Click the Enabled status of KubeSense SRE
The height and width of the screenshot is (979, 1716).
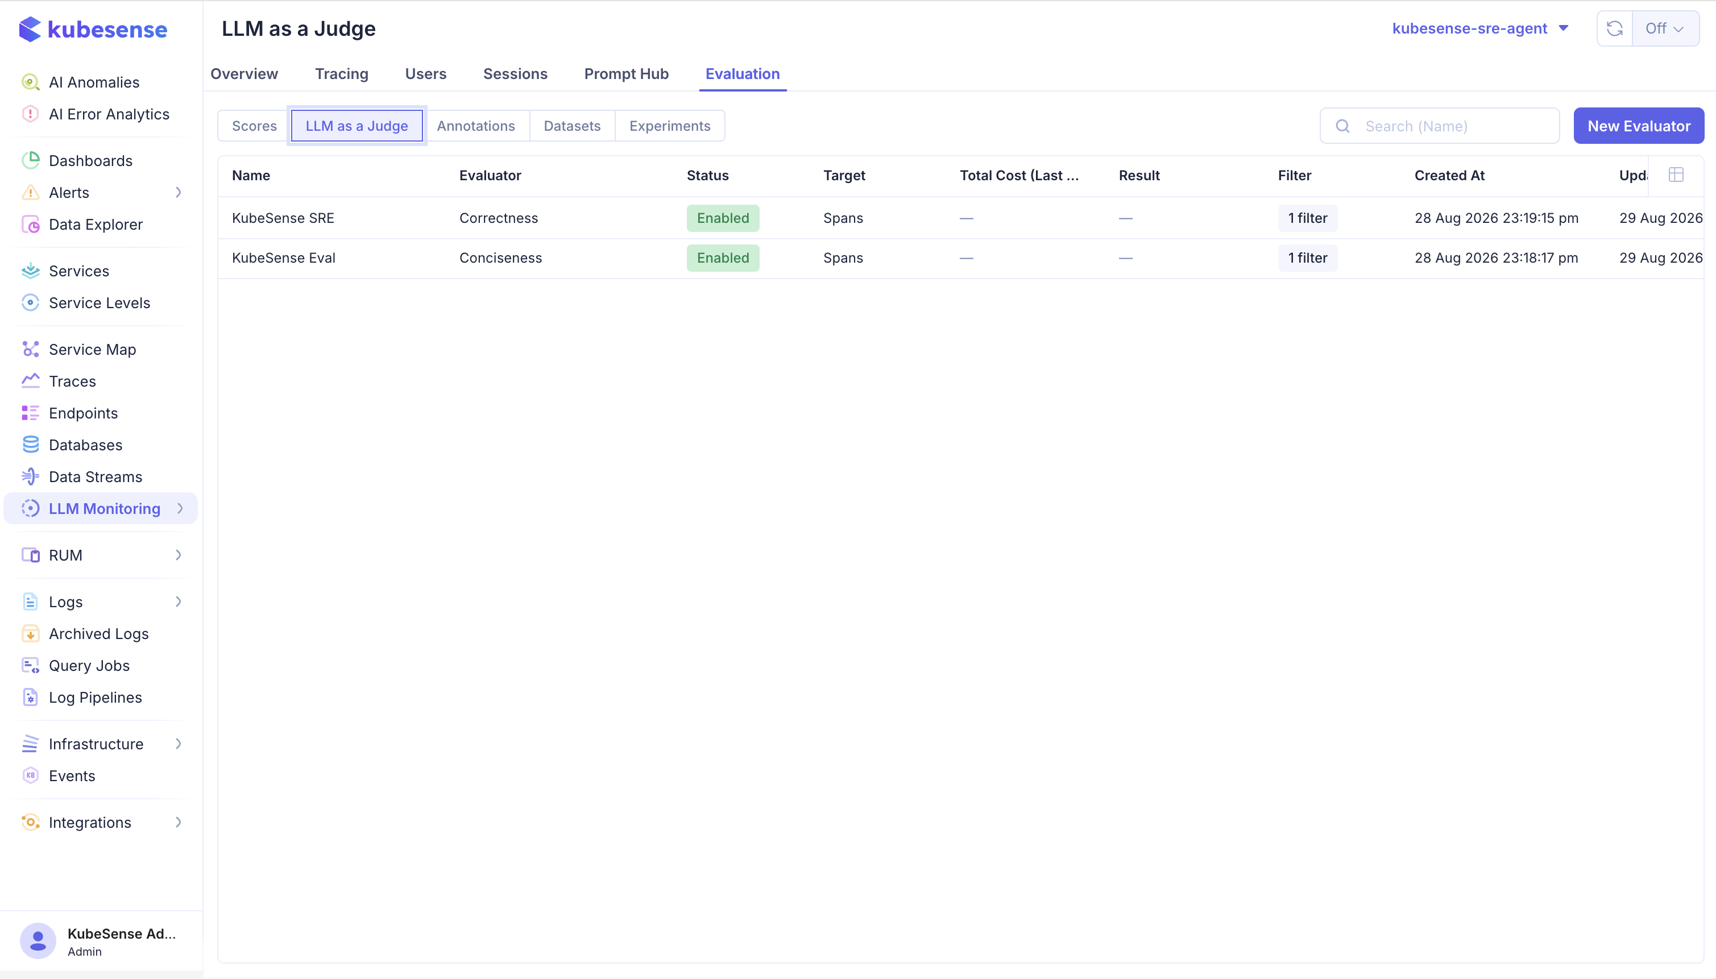[723, 218]
